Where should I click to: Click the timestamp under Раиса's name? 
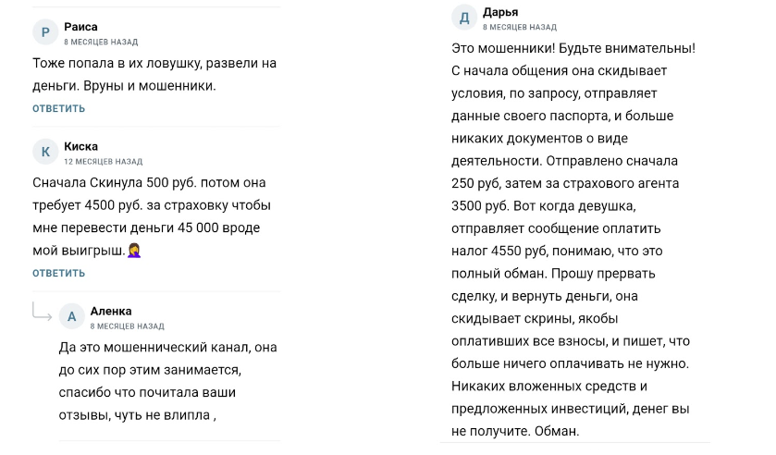(100, 43)
